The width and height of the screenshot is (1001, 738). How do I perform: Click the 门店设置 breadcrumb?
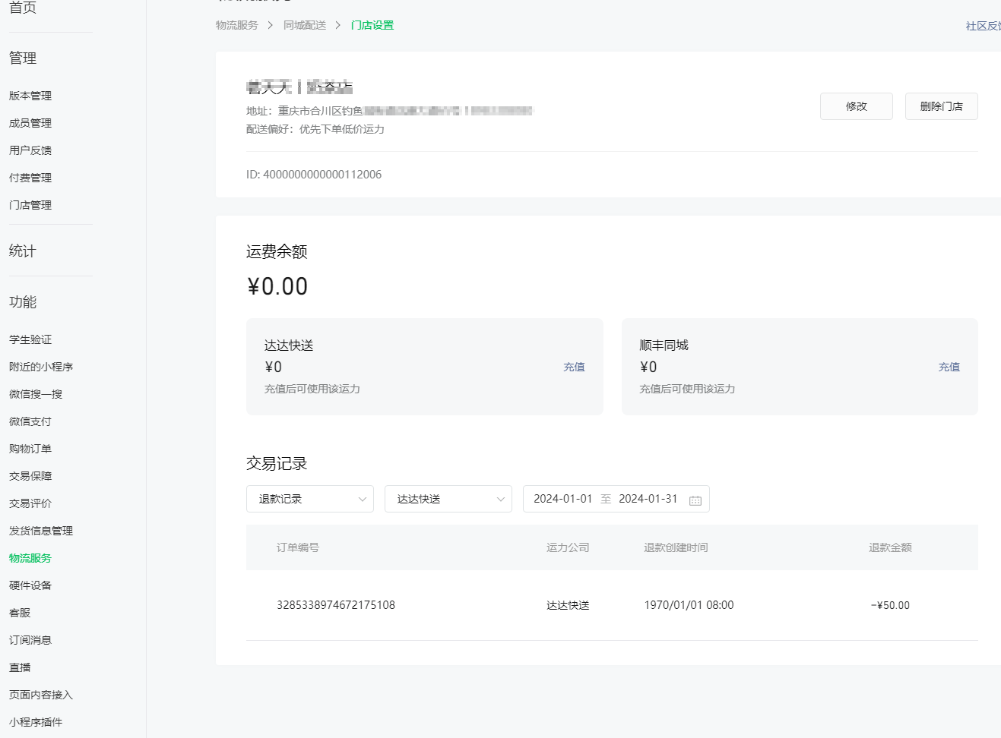[x=372, y=25]
